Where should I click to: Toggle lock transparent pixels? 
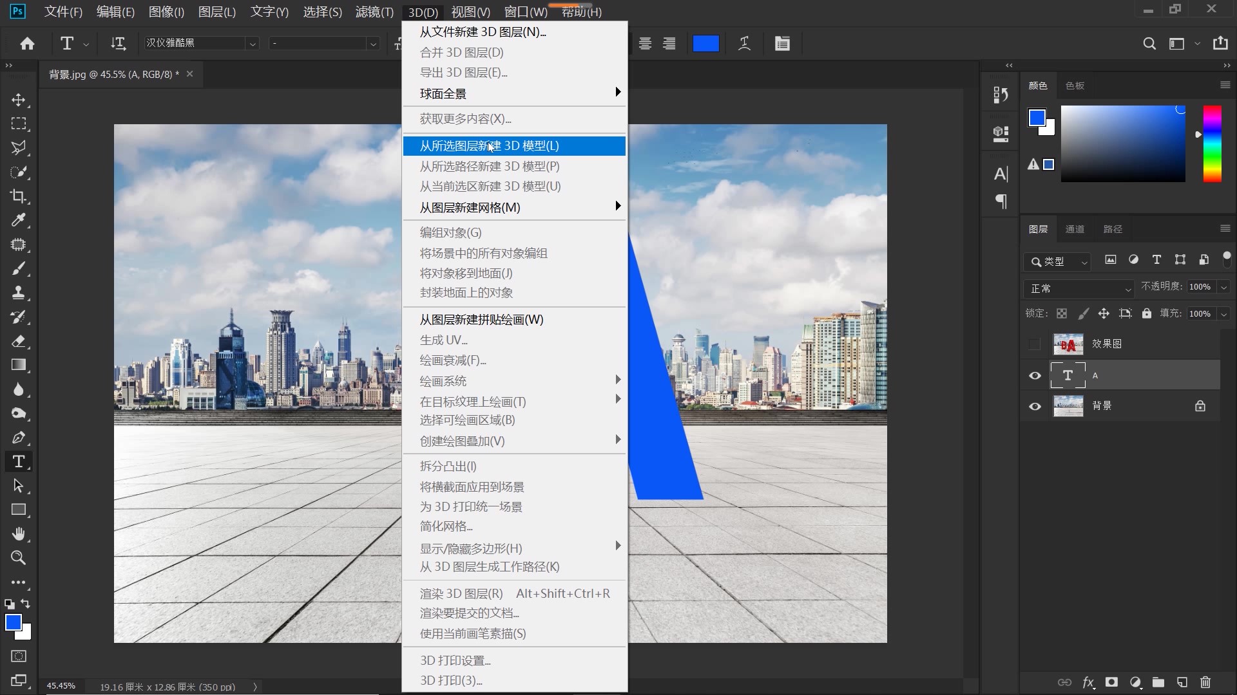tap(1062, 313)
